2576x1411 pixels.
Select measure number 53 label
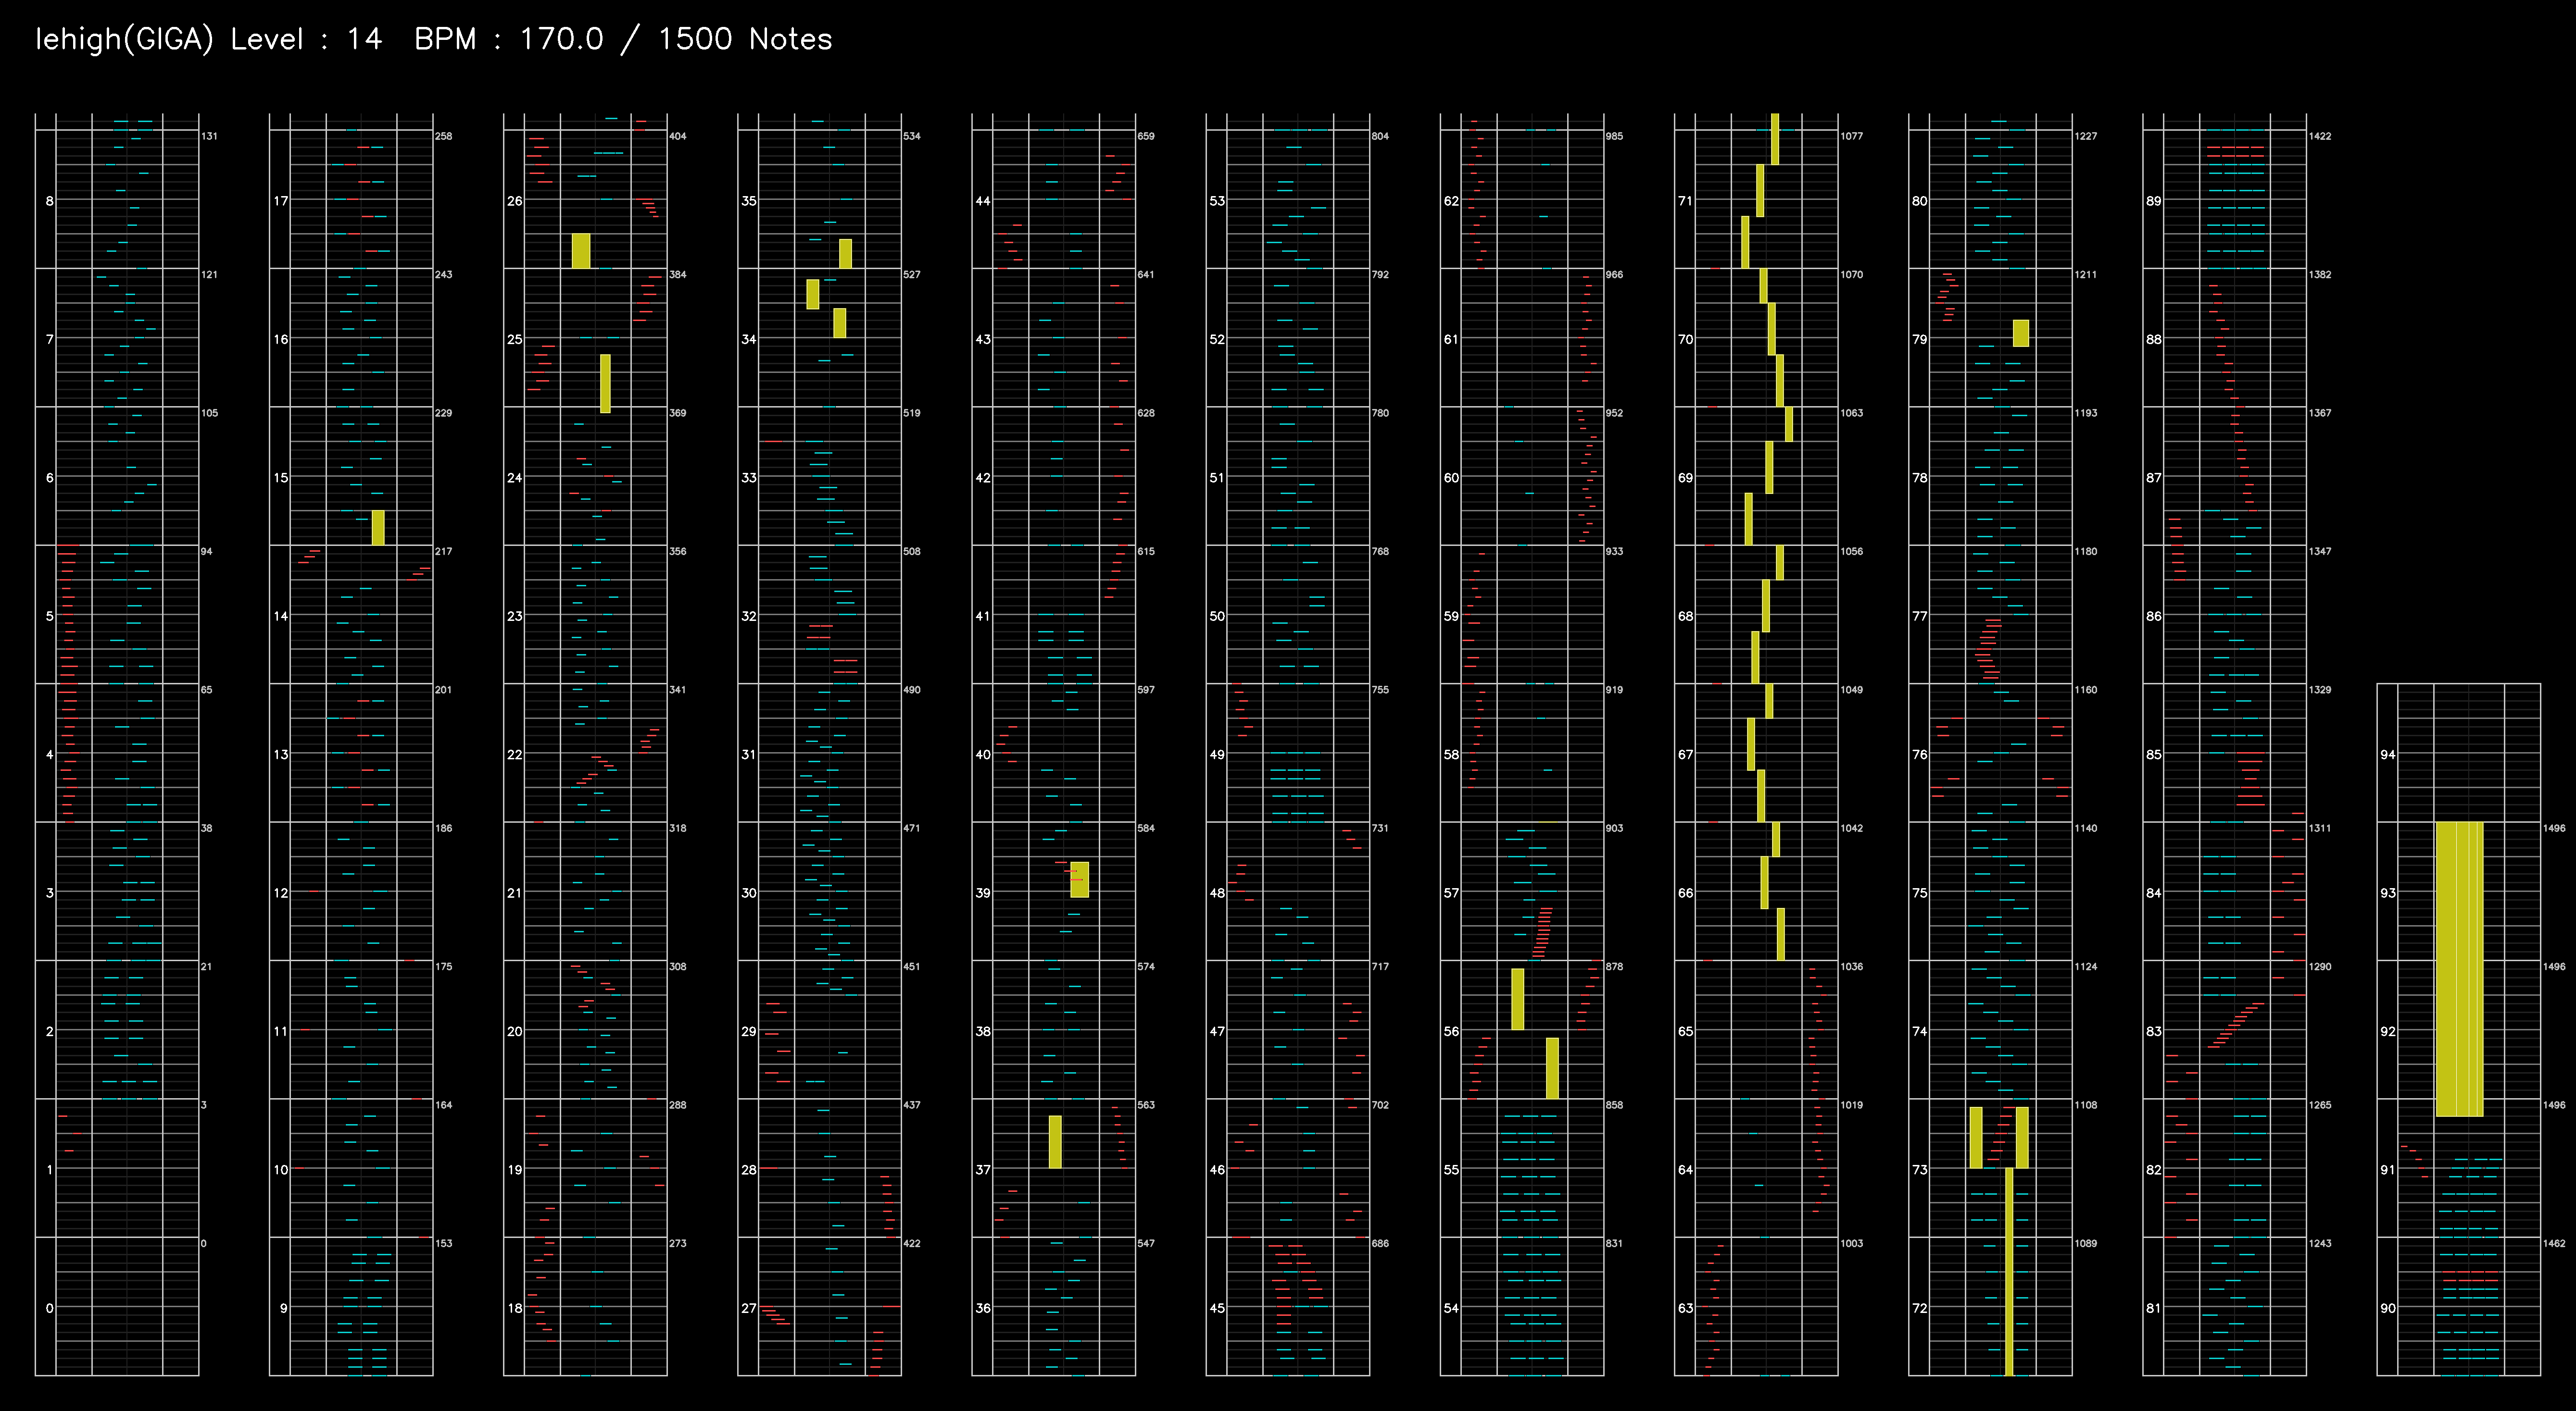[1217, 201]
